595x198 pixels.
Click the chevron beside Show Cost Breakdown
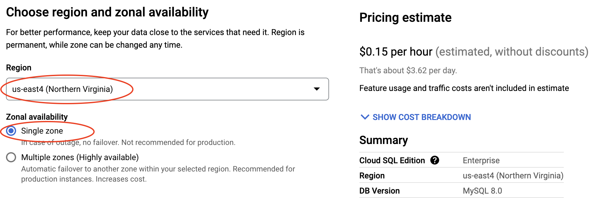pos(365,117)
